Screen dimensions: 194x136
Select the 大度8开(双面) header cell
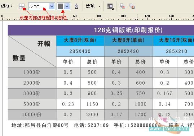tap(80, 41)
